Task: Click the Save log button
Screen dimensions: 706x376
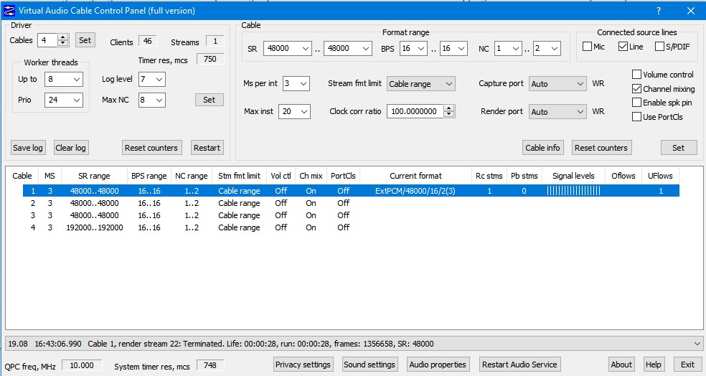Action: pos(28,148)
